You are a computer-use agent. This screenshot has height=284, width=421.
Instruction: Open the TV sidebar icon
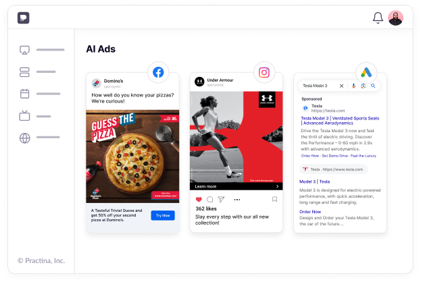pyautogui.click(x=24, y=115)
